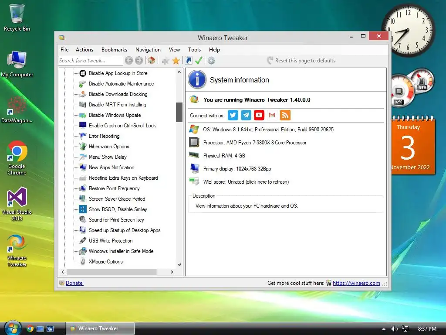The height and width of the screenshot is (335, 446).
Task: Click the shortcut arrow toolbar icon
Action: [x=189, y=60]
